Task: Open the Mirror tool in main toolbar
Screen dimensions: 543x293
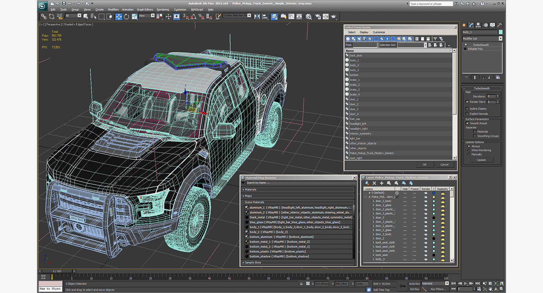Action: [257, 16]
